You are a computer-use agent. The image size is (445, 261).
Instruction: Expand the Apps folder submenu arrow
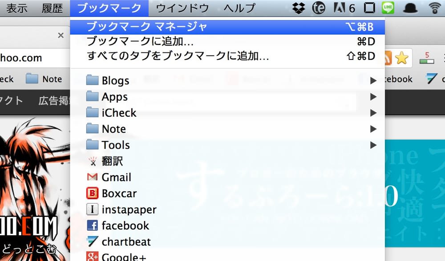point(373,97)
